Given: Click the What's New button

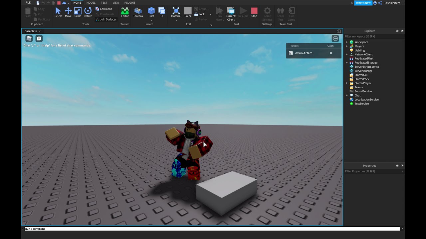Looking at the screenshot, I should pos(363,3).
